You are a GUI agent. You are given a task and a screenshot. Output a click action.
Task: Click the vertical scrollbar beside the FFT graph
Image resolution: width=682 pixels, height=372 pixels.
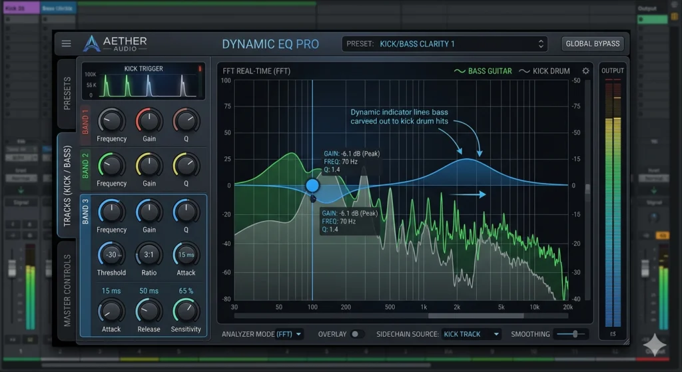pos(587,190)
